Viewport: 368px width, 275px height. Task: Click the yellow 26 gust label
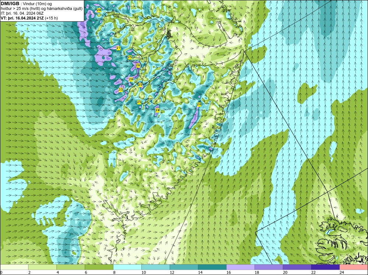point(199,104)
